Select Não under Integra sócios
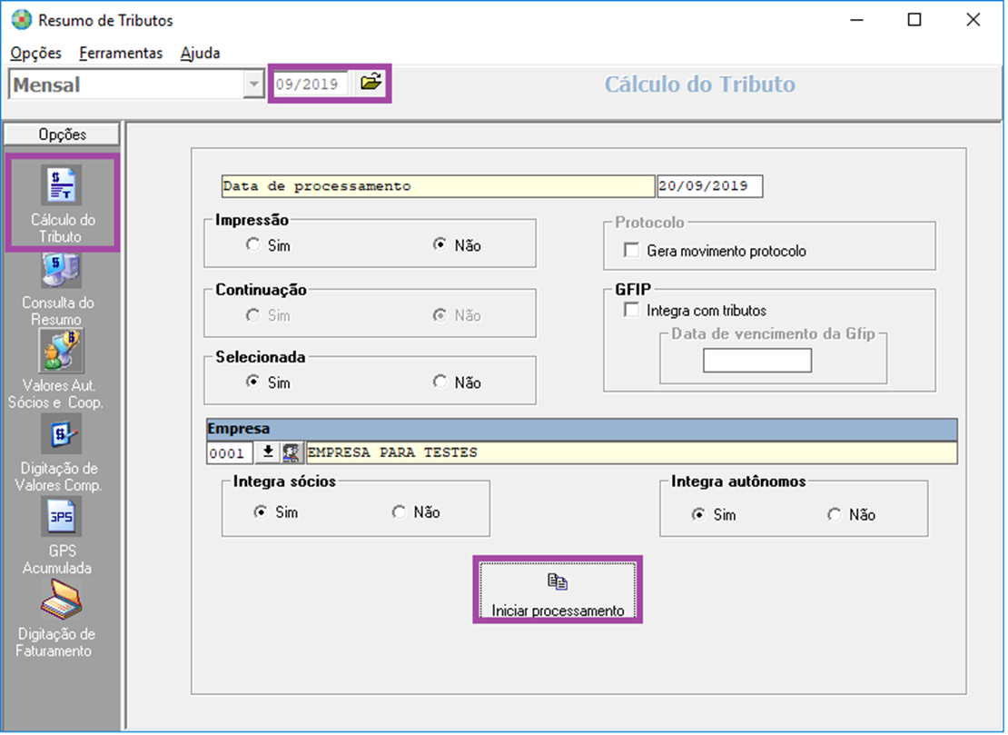 [x=400, y=512]
